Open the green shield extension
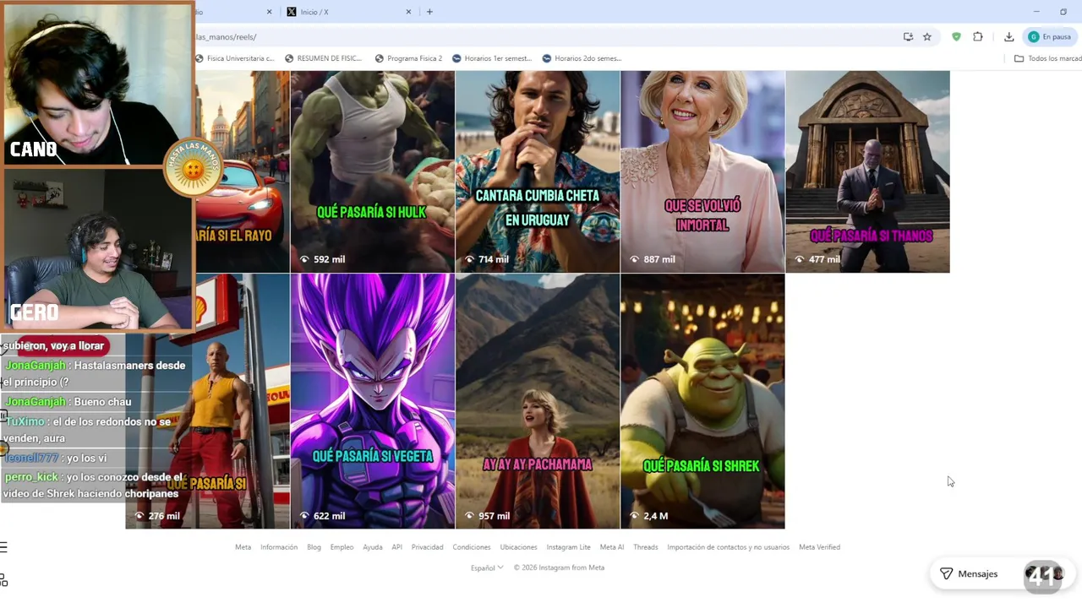Screen dimensions: 1082x608 pos(956,37)
